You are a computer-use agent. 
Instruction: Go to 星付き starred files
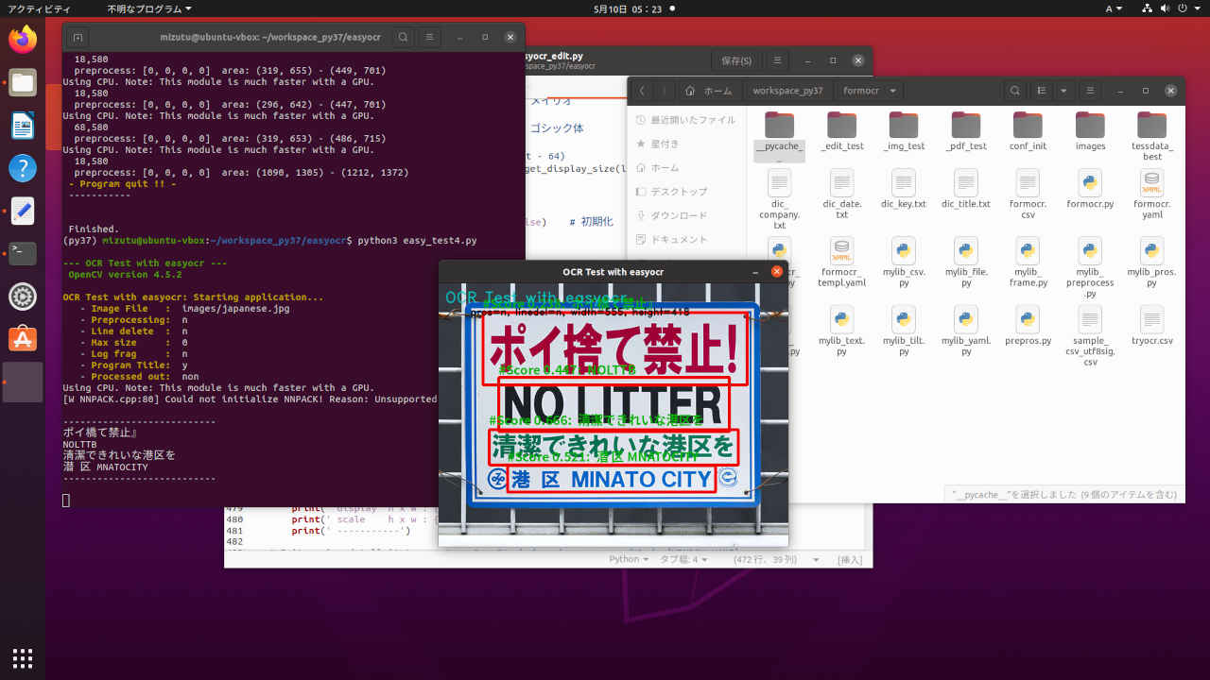(x=664, y=144)
